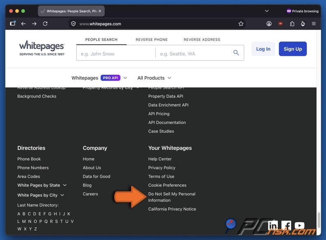
Task: Close the Whitepages browser tab
Action: click(x=100, y=11)
